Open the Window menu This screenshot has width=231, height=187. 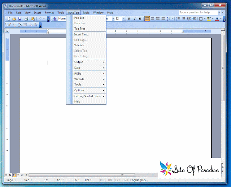point(98,13)
